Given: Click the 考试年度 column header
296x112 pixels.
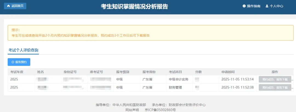Looking at the screenshot, I should coord(17,72).
